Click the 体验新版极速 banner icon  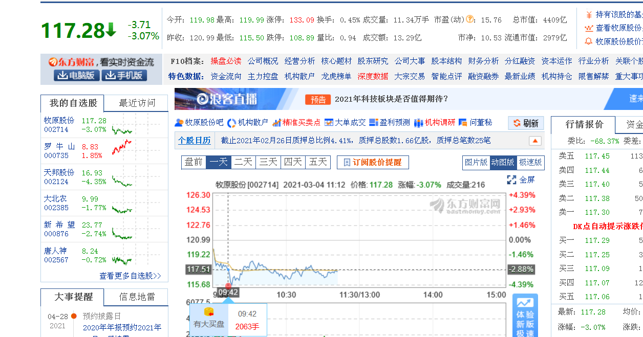click(526, 316)
